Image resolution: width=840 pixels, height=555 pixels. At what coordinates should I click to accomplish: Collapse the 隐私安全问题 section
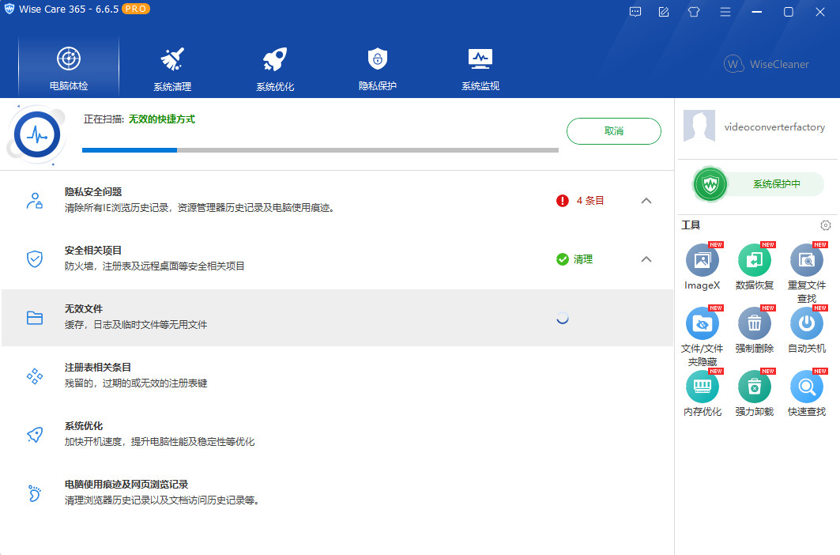646,201
